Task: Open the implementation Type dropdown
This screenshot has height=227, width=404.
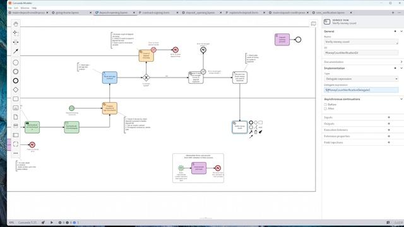Action: 361,79
